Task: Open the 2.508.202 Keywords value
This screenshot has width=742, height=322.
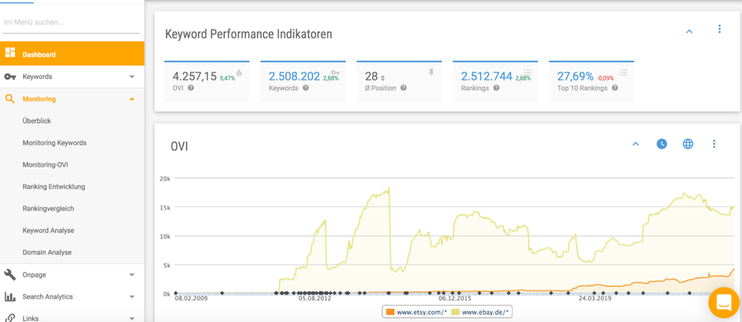Action: (x=294, y=76)
